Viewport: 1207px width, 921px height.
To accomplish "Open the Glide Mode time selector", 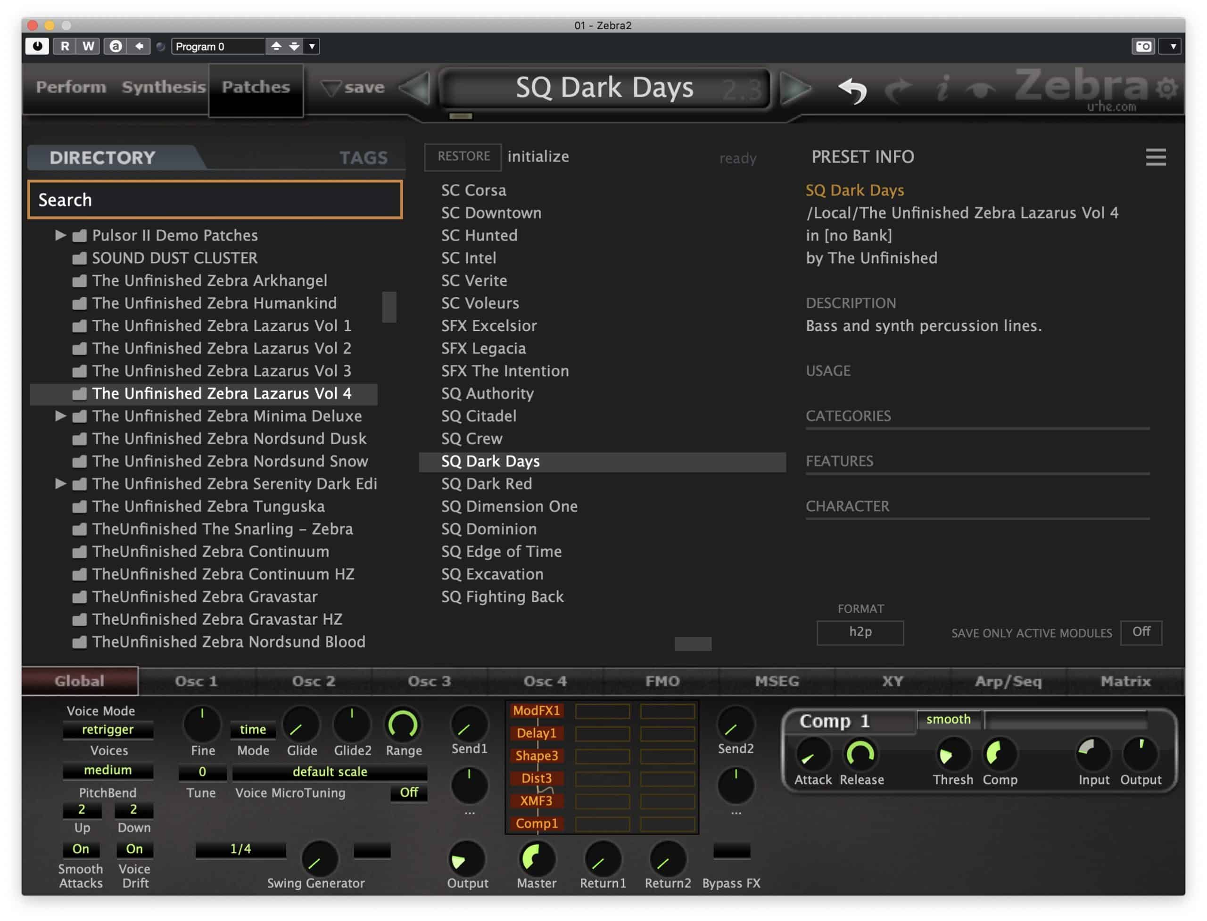I will (x=253, y=730).
